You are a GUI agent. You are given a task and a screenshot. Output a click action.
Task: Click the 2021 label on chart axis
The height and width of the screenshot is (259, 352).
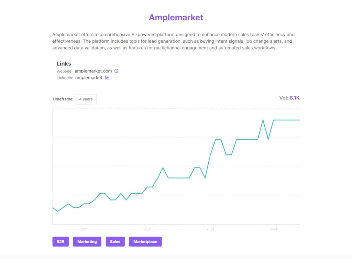[84, 229]
